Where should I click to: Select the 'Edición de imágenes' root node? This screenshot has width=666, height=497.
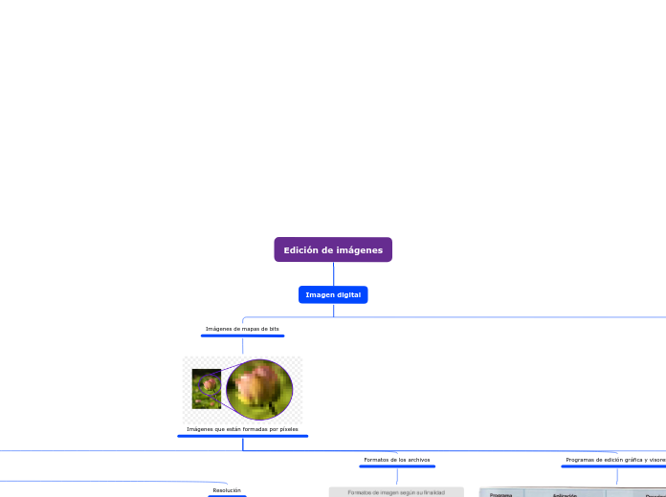click(x=333, y=249)
